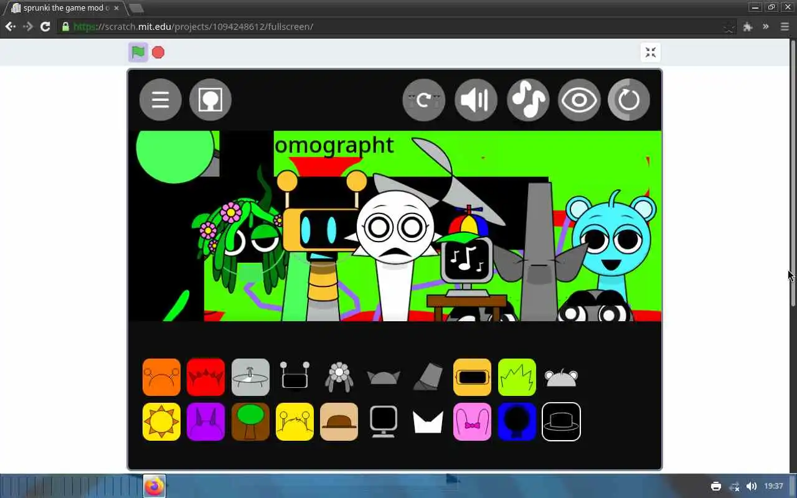Viewport: 797px width, 498px height.
Task: Select the light gray saucer character icon
Action: [x=250, y=377]
